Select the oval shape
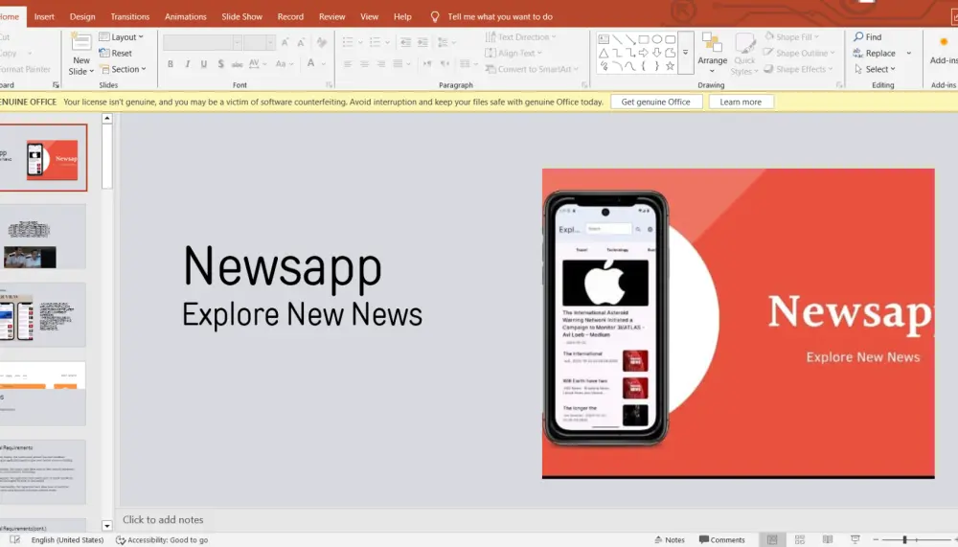Screen dimensions: 958x547 pyautogui.click(x=657, y=39)
